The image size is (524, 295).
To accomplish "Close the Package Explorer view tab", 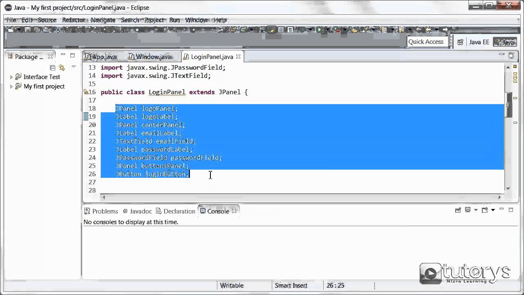I will pyautogui.click(x=50, y=57).
